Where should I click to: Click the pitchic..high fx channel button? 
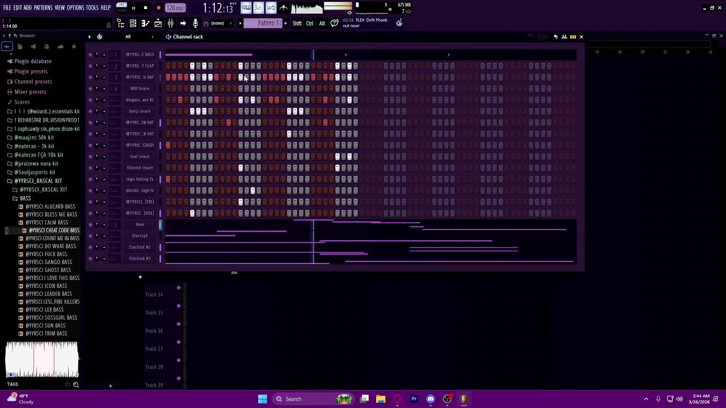pyautogui.click(x=140, y=190)
